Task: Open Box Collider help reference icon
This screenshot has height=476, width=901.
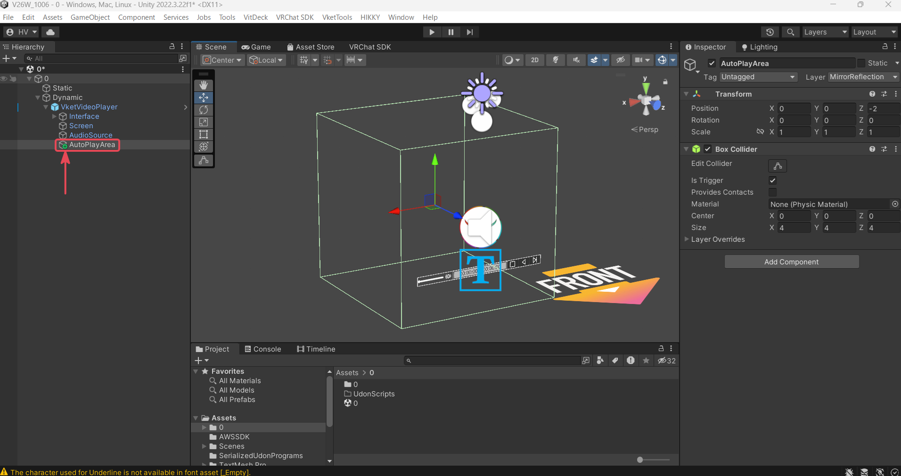Action: tap(872, 149)
